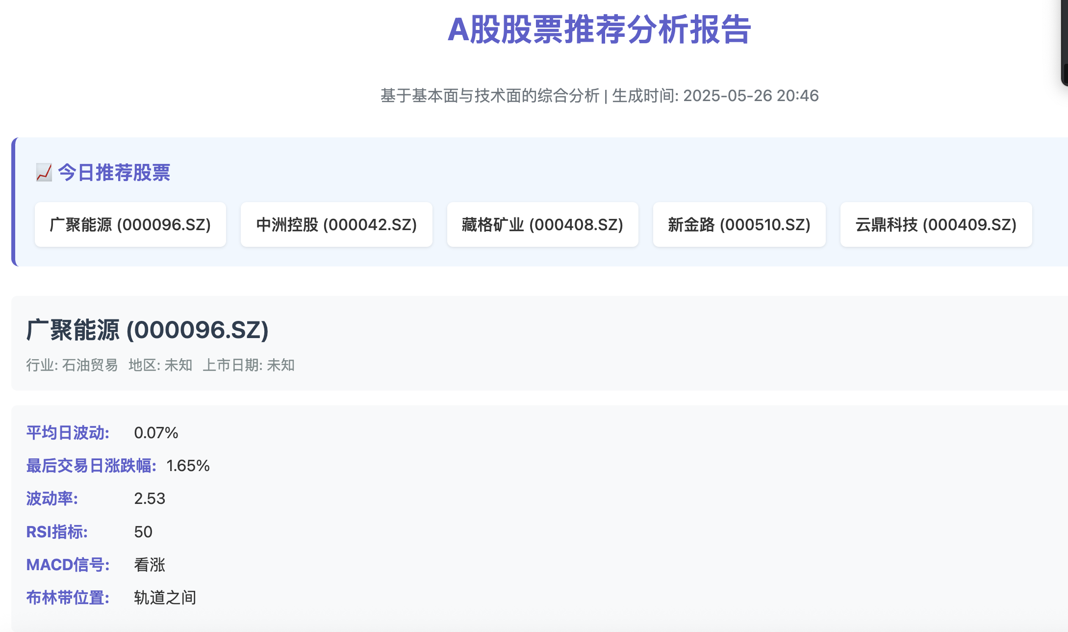Click the 今日推荐股票 section heading
Viewport: 1068px width, 632px height.
point(114,173)
